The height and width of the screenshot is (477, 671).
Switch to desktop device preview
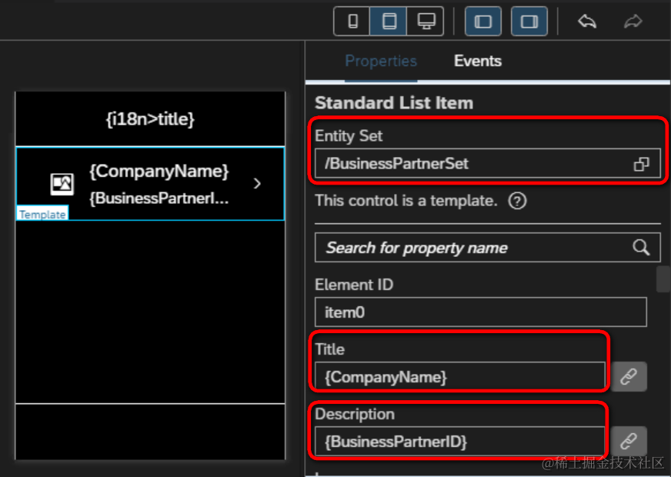[x=426, y=21]
